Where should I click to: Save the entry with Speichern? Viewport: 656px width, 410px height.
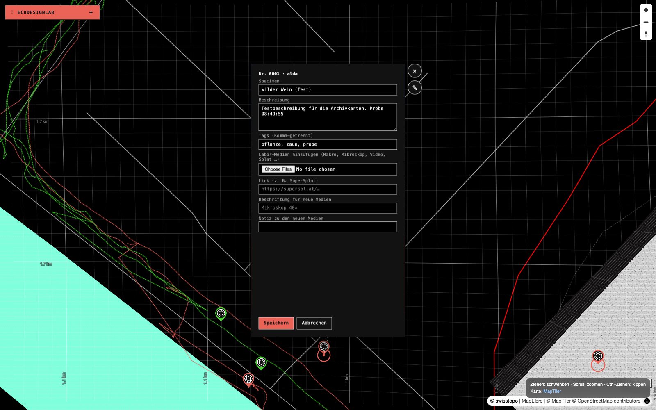[276, 323]
